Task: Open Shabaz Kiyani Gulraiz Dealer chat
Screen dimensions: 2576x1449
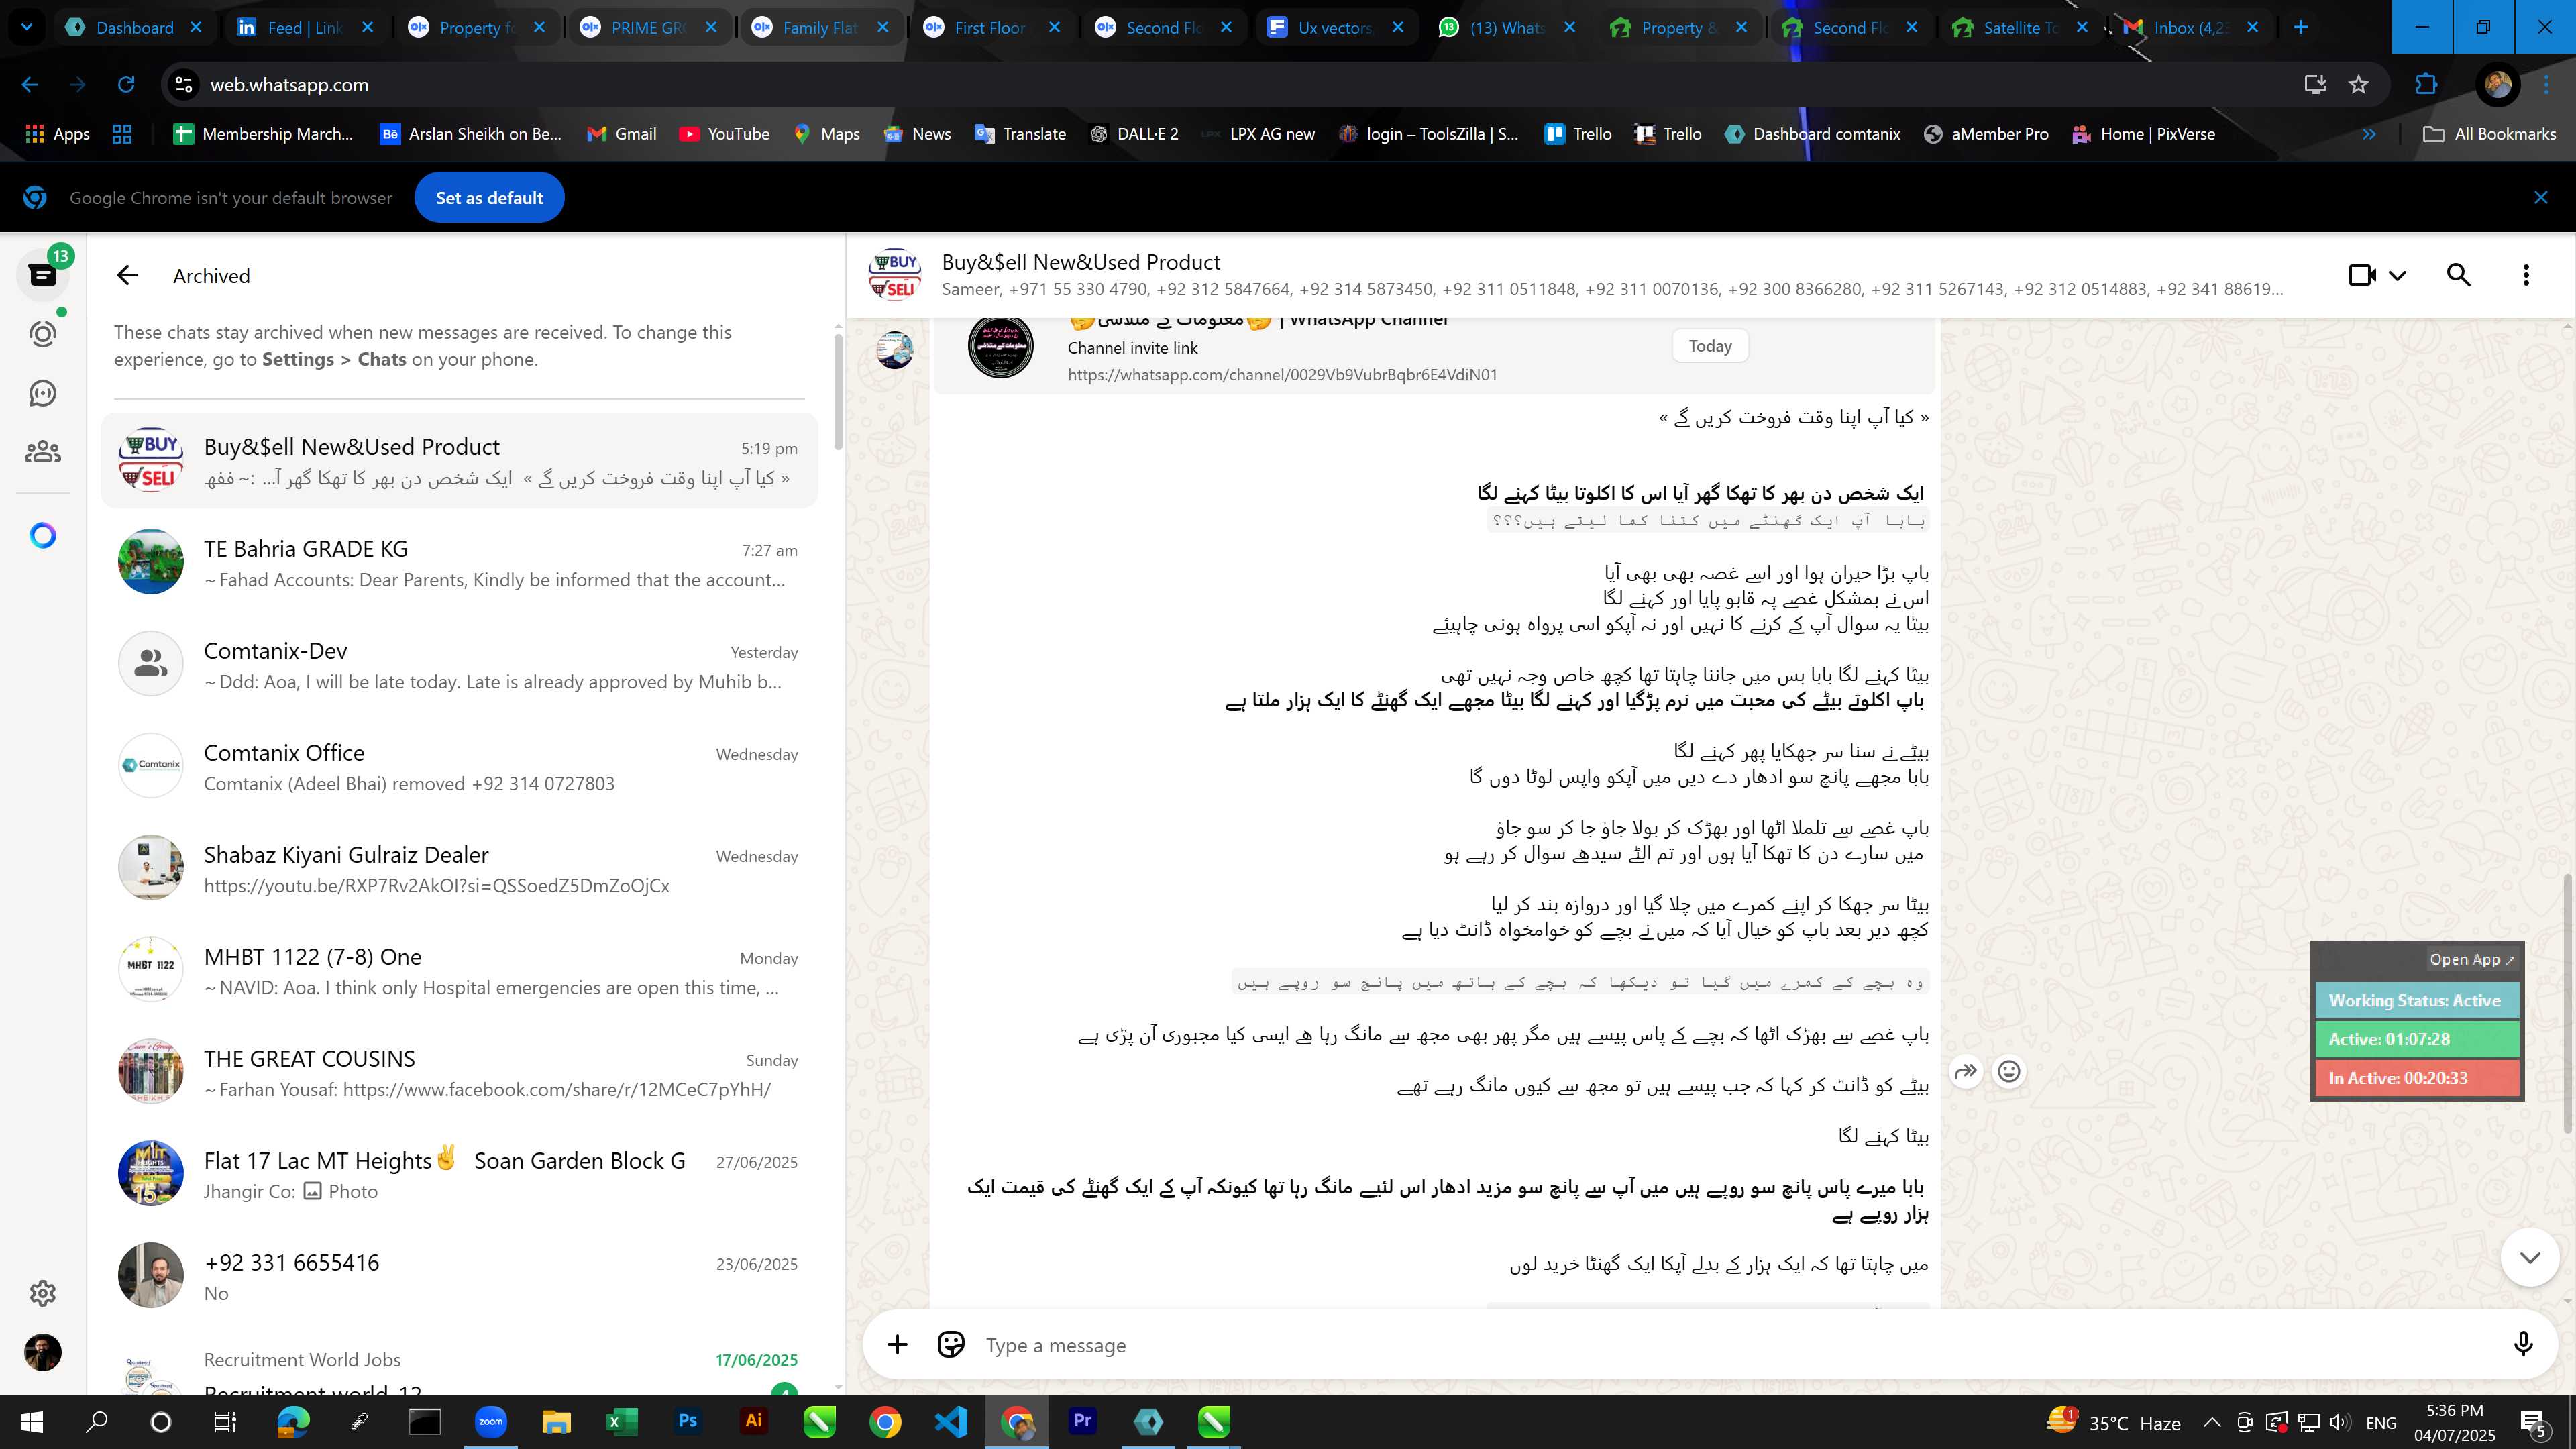Action: [459, 869]
